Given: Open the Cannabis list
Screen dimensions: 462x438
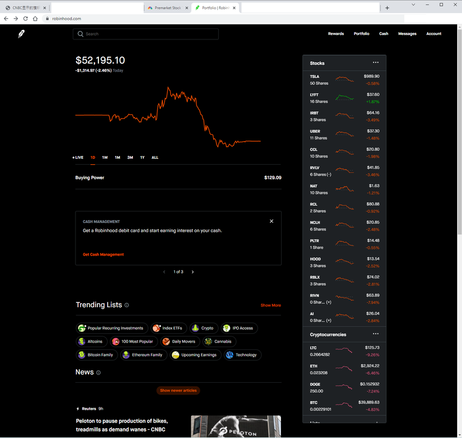Looking at the screenshot, I should pos(219,342).
